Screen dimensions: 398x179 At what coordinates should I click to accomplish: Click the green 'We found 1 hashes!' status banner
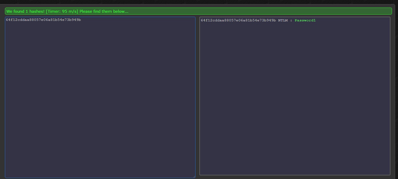coord(198,11)
